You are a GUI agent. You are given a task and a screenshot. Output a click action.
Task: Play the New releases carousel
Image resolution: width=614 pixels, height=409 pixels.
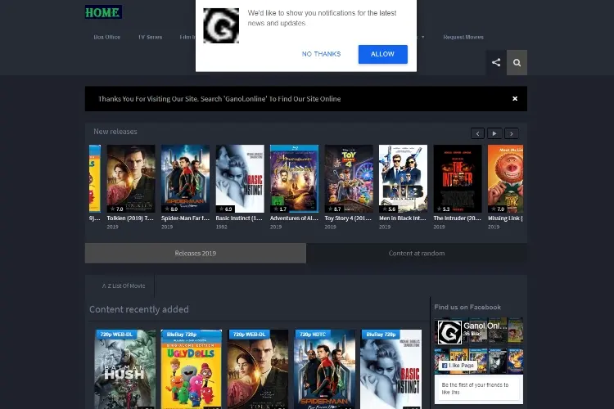pos(494,133)
